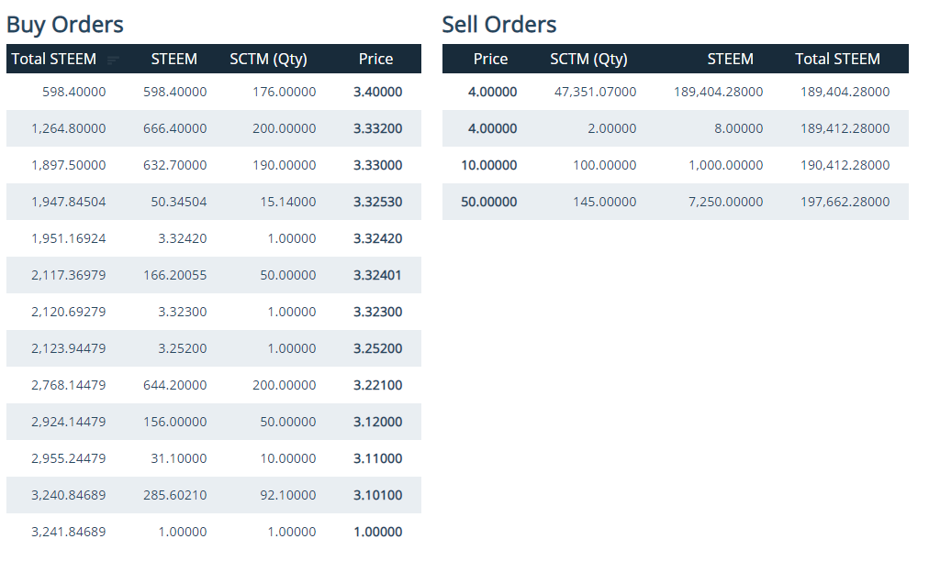The width and height of the screenshot is (929, 561).
Task: Click the sort icon beside Total STEEM in Buy Orders
Action: pyautogui.click(x=113, y=60)
